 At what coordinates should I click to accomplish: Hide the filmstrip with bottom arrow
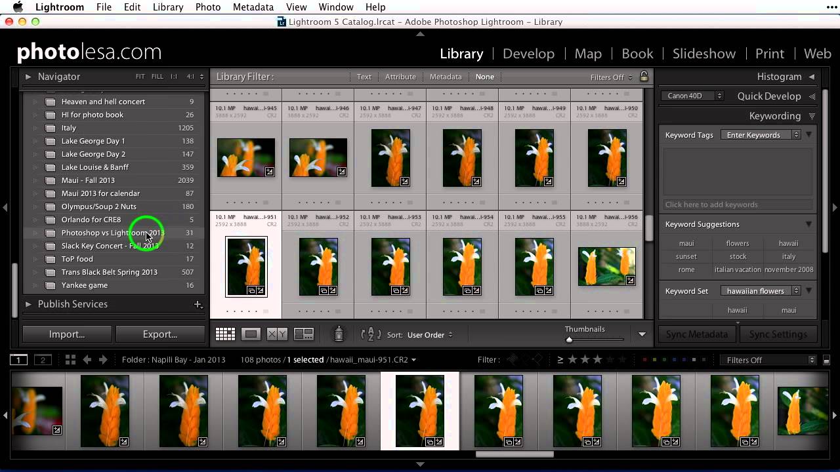[x=420, y=464]
